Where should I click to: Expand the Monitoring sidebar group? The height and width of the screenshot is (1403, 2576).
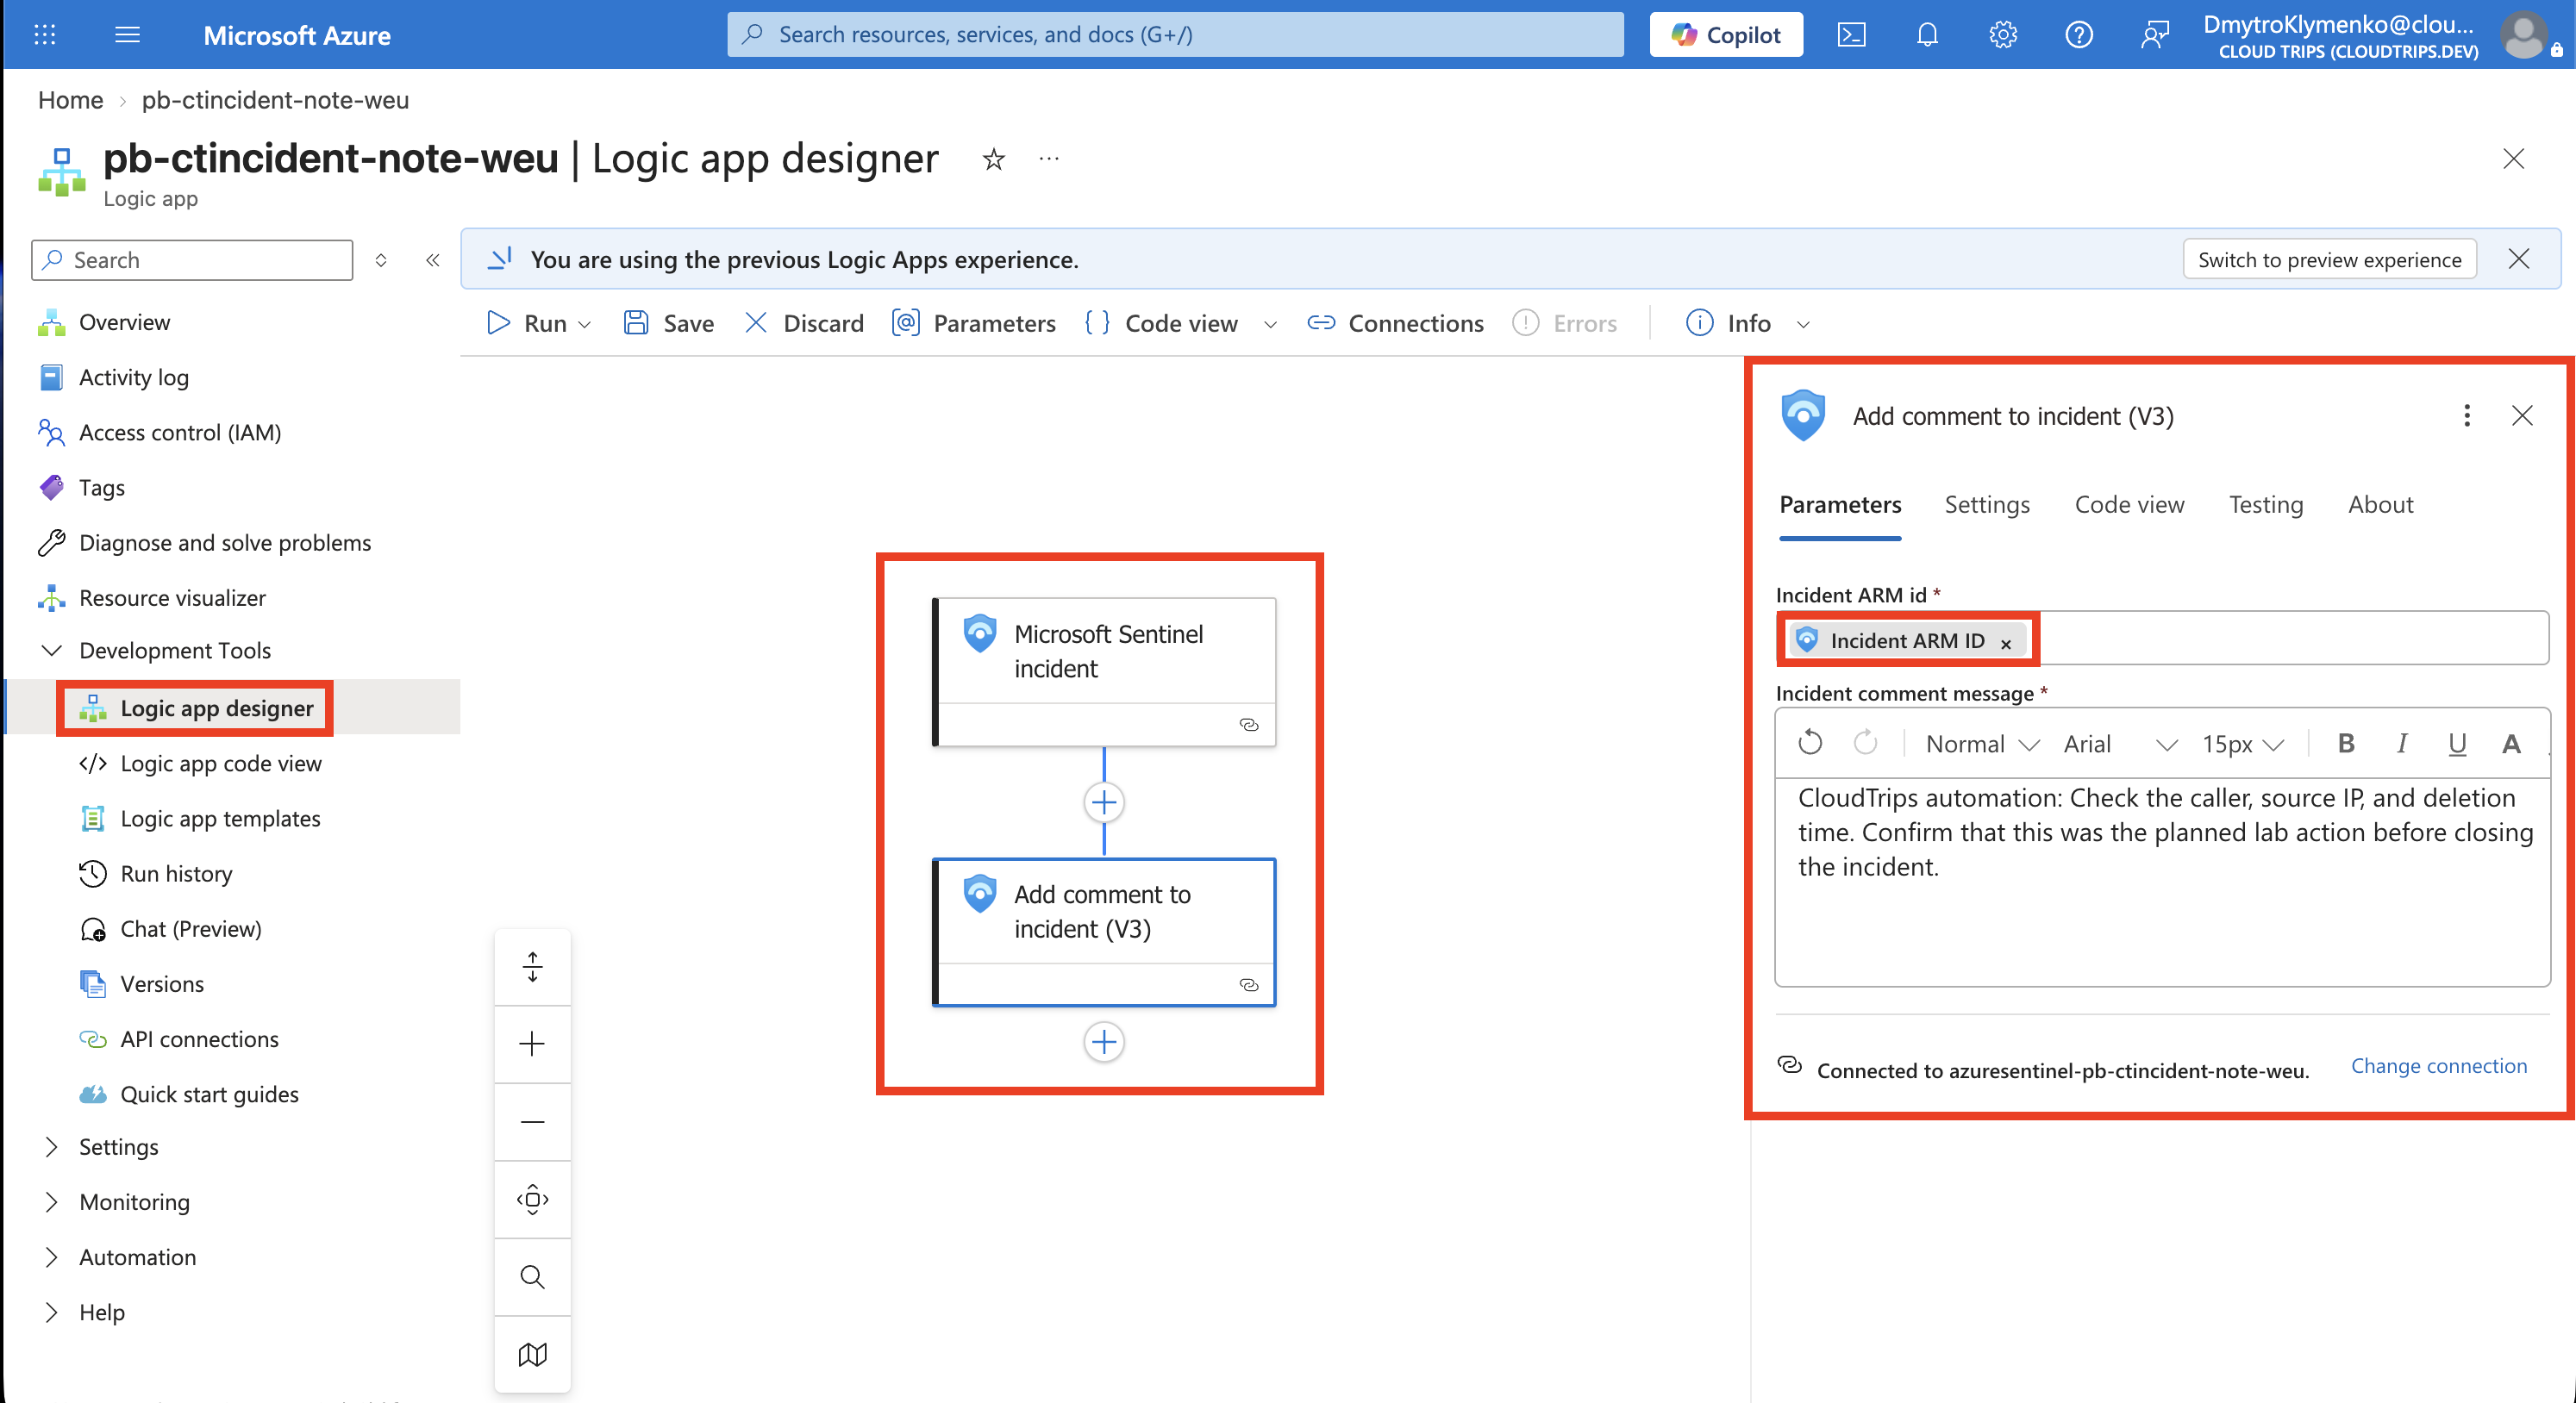point(51,1202)
